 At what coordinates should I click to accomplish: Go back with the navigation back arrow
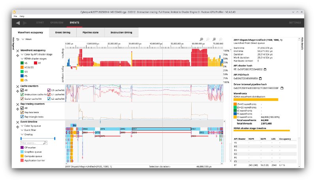18,23
